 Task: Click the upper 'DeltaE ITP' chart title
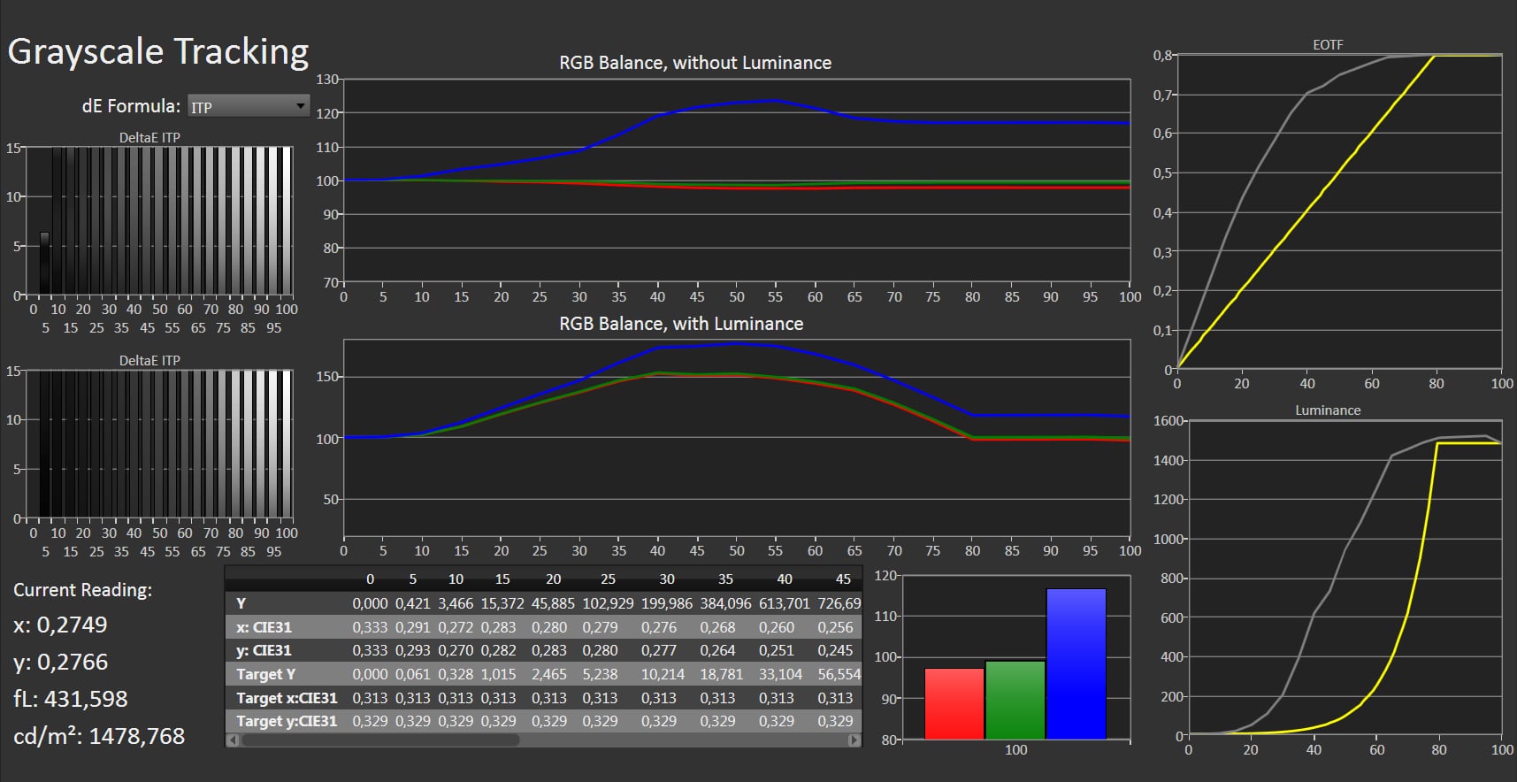pos(149,138)
